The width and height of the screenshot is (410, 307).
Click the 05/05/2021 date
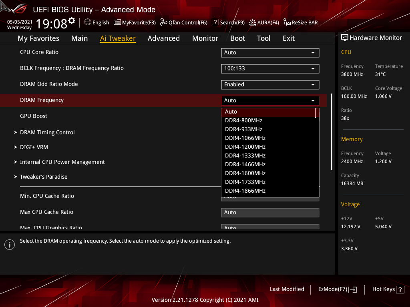[x=20, y=22]
